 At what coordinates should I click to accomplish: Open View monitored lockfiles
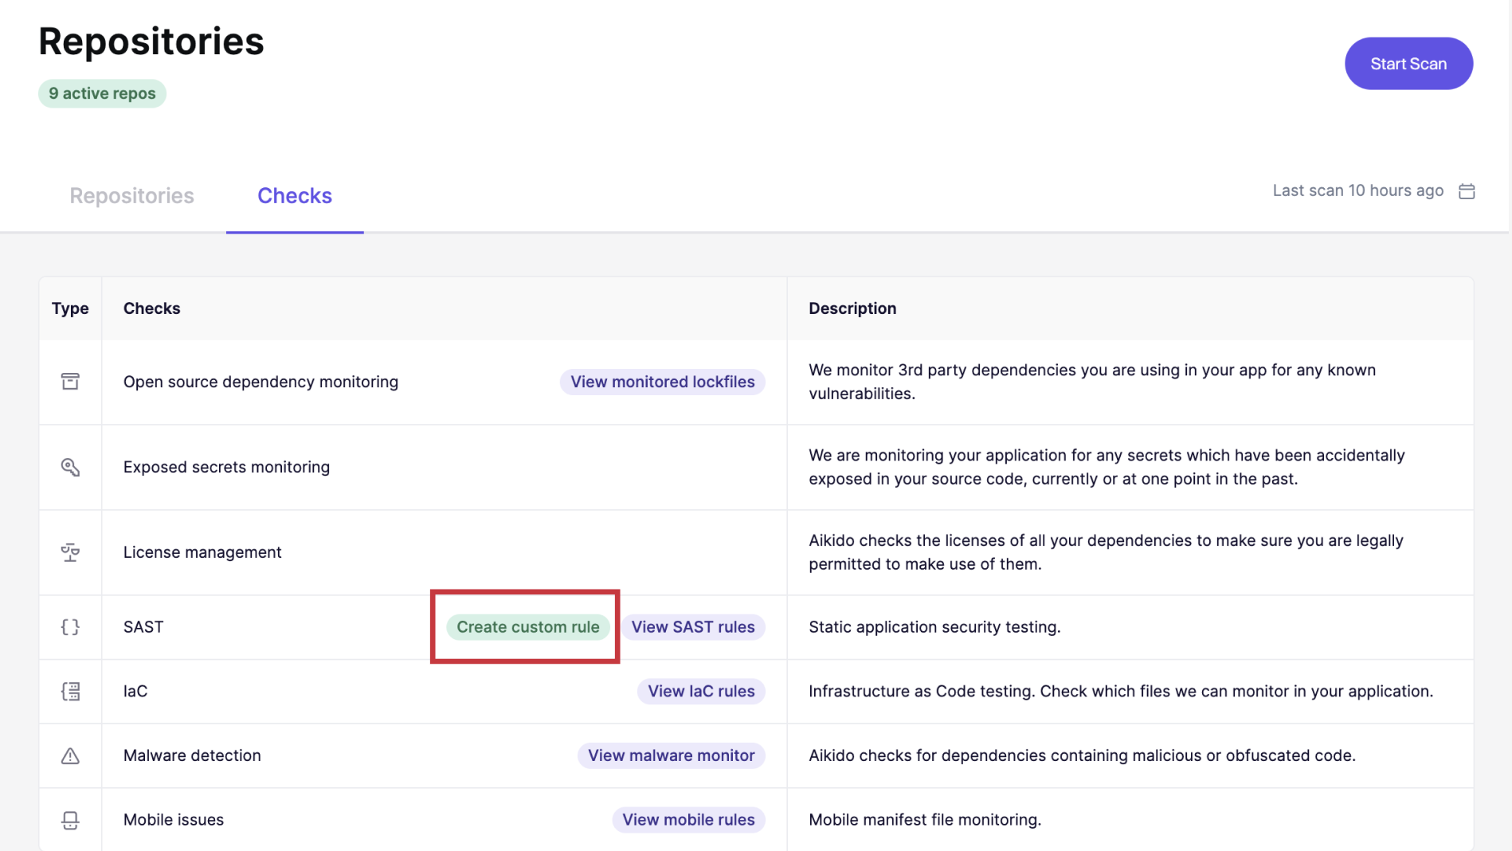tap(662, 382)
